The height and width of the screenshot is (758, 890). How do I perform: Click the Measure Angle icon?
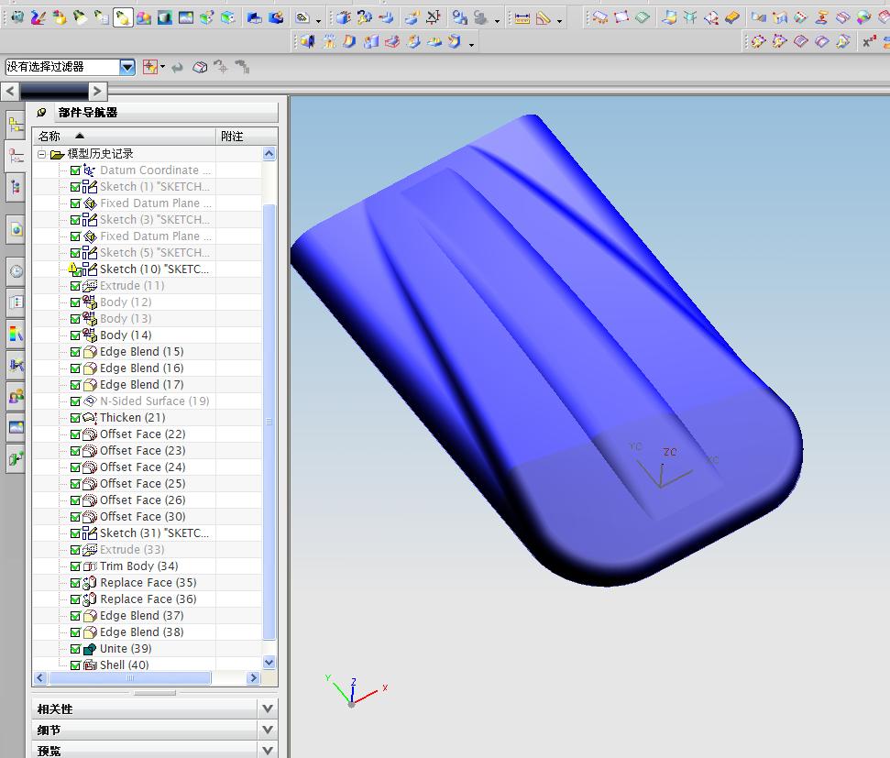(x=544, y=18)
